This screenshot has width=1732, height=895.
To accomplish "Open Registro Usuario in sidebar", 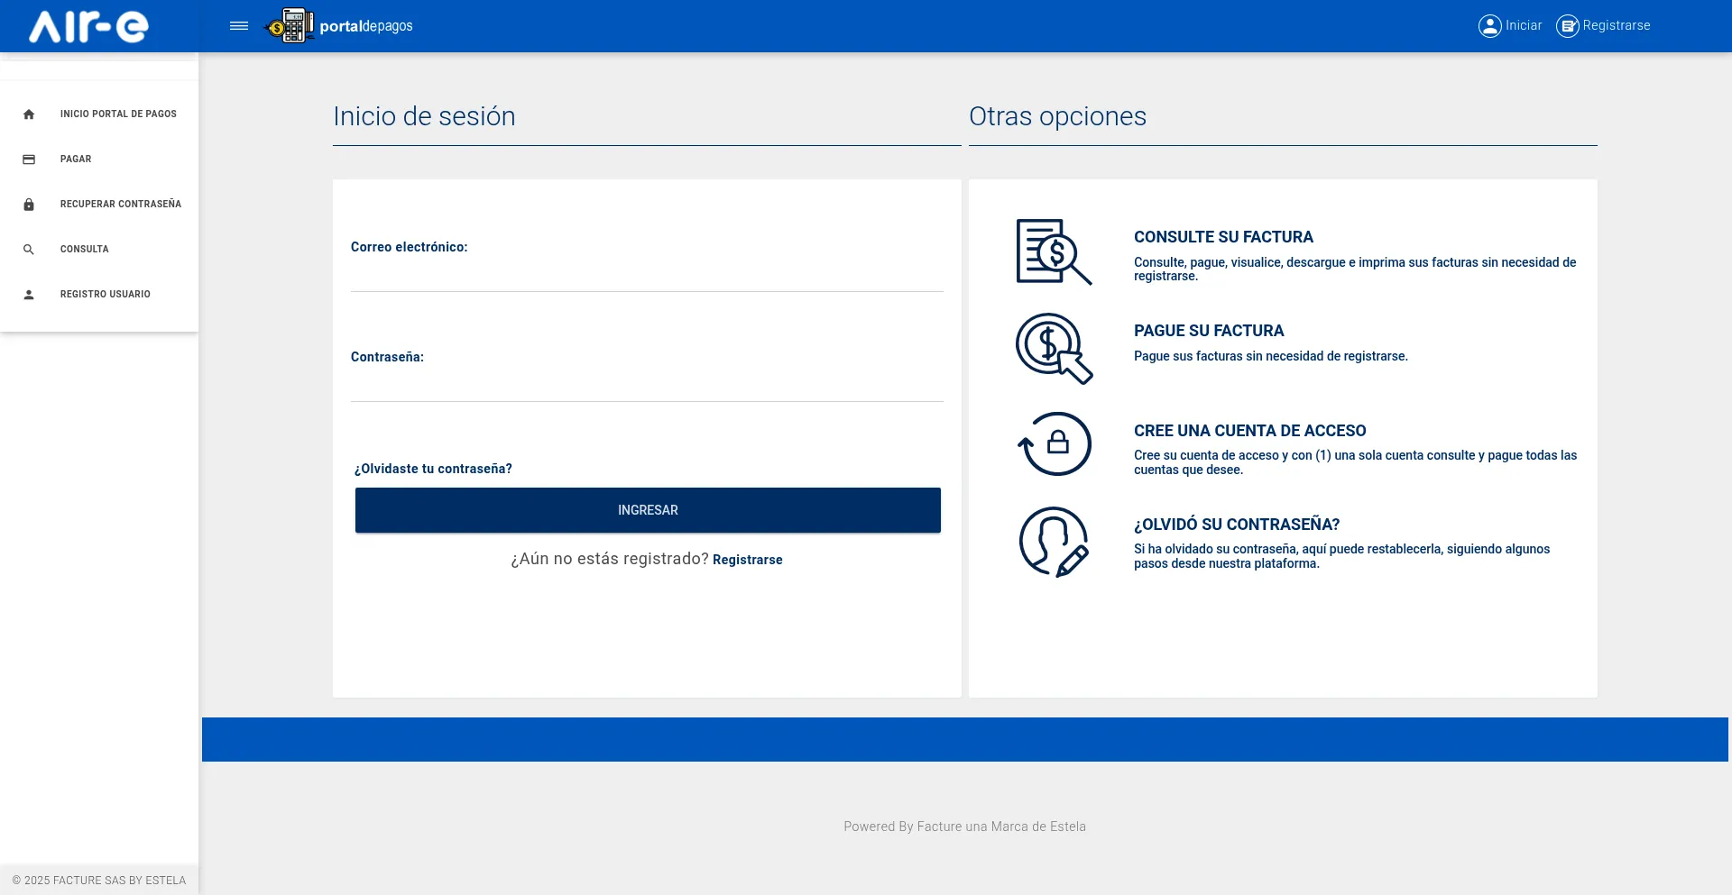I will pyautogui.click(x=105, y=295).
